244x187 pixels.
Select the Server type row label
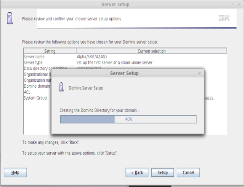click(x=33, y=63)
